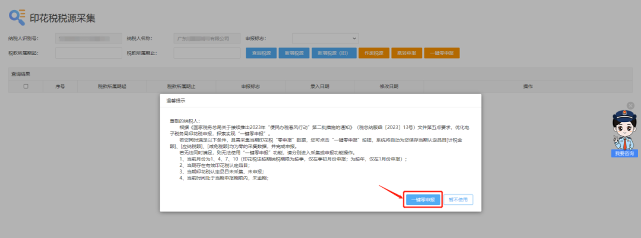Click the 跳转申报 button
The height and width of the screenshot is (238, 641).
tap(407, 53)
